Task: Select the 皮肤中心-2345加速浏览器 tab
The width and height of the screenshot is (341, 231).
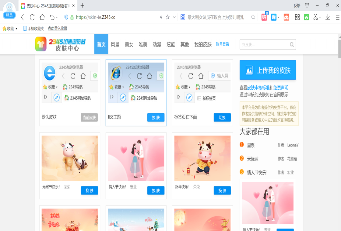Action: pyautogui.click(x=47, y=6)
